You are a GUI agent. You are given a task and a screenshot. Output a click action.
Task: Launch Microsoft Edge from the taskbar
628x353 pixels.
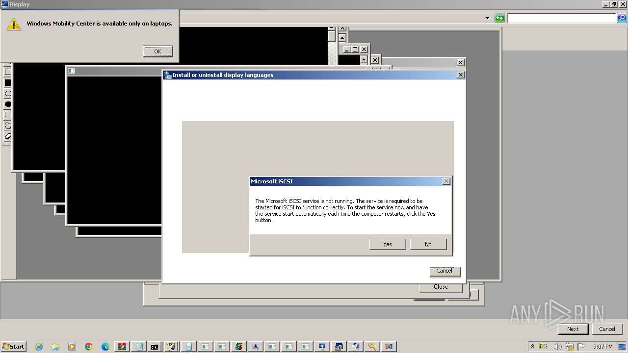105,347
